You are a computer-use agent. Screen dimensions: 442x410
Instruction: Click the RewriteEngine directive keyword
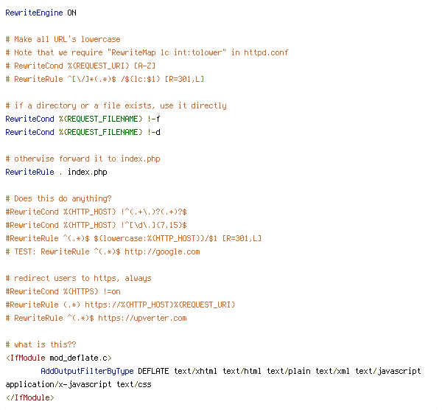coord(34,13)
